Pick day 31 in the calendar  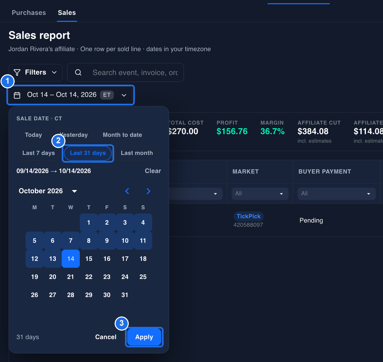pyautogui.click(x=125, y=295)
